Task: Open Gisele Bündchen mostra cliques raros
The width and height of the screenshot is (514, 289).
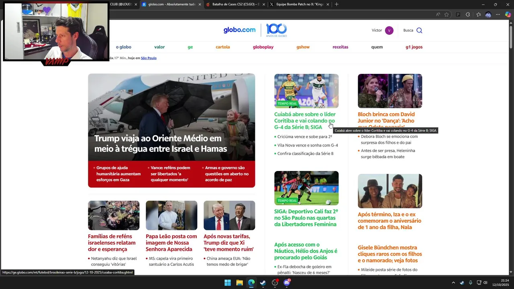Action: pos(390,254)
